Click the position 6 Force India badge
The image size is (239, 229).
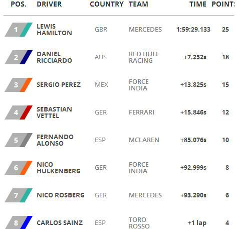click(19, 168)
